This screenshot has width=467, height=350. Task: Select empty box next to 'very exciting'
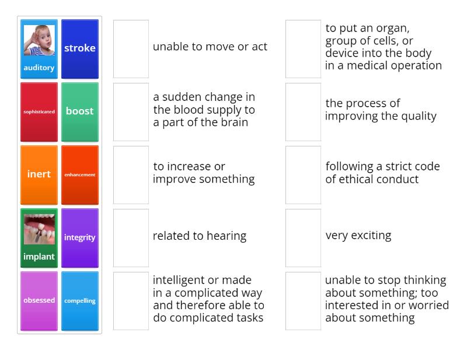pos(303,238)
